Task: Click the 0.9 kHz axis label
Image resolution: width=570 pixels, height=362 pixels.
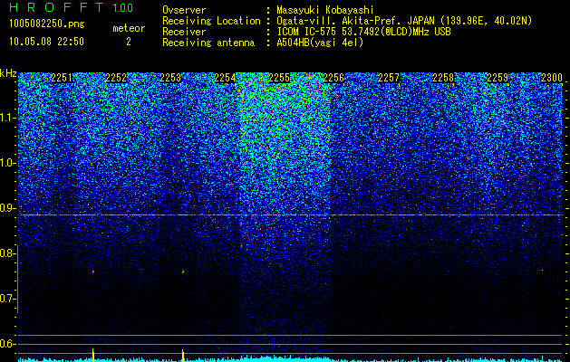Action: pos(7,208)
